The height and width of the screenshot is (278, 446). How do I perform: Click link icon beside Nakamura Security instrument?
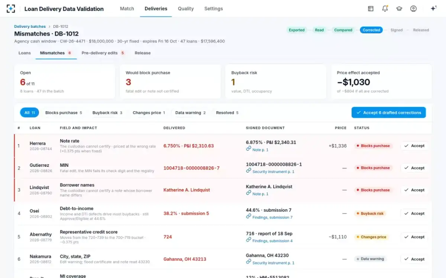248,262
